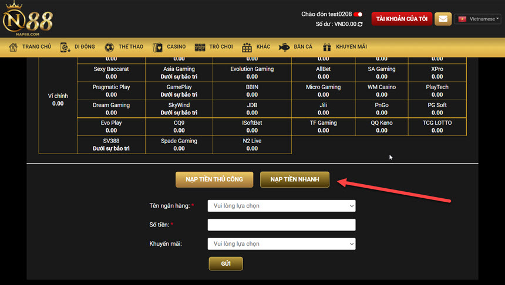Click the Số dư VND0.00 balance text
The width and height of the screenshot is (505, 285).
pyautogui.click(x=336, y=24)
